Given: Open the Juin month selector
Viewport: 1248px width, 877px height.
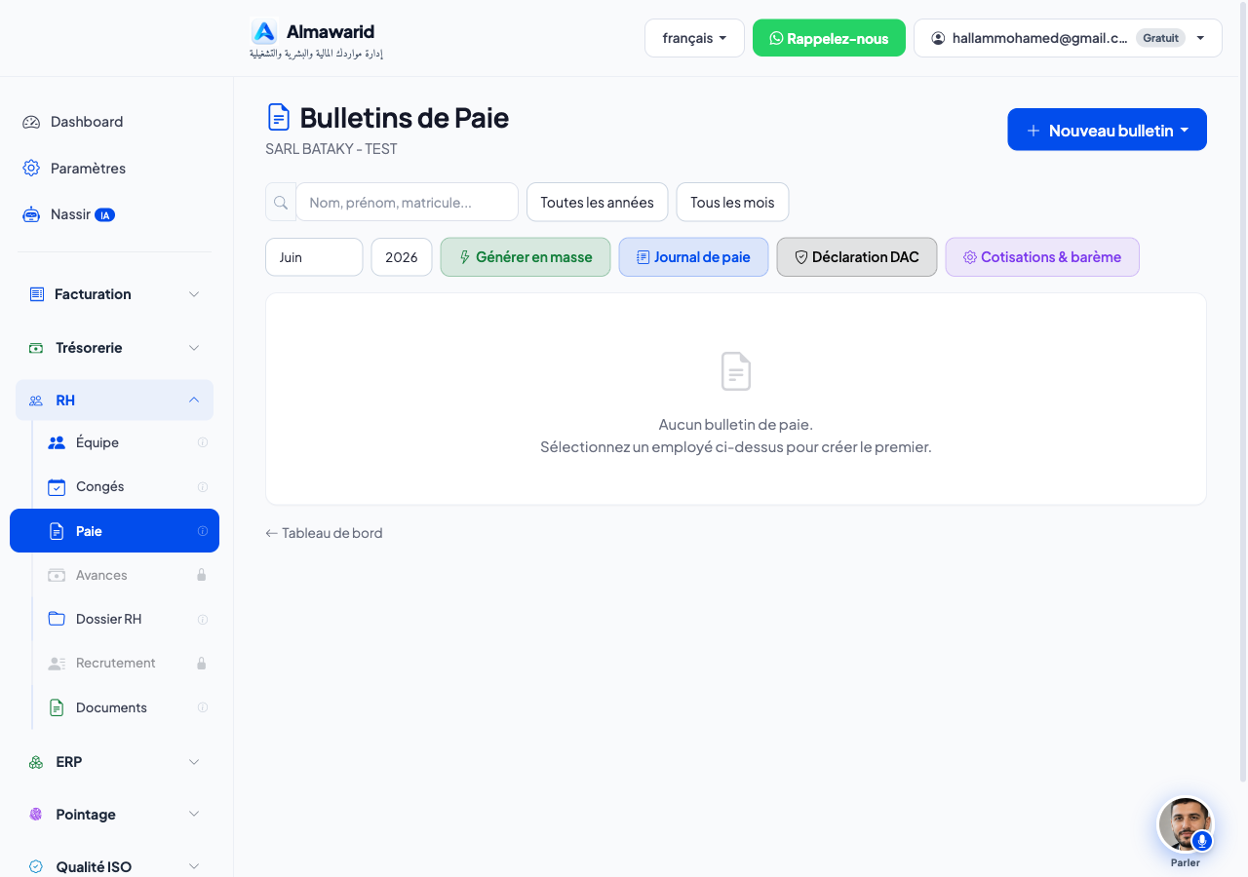Looking at the screenshot, I should pos(314,257).
